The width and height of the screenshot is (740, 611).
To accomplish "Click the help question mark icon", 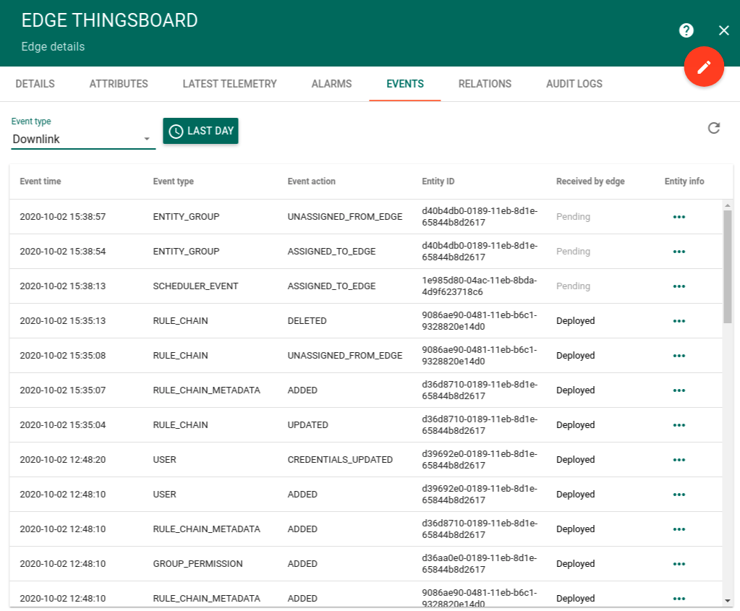I will [x=686, y=30].
